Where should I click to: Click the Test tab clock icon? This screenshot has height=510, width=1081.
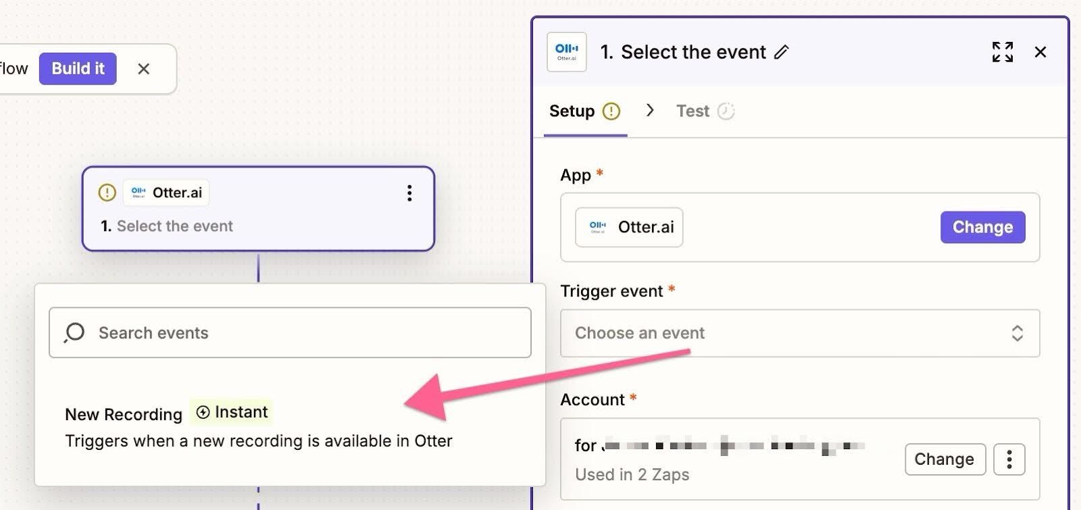[726, 111]
